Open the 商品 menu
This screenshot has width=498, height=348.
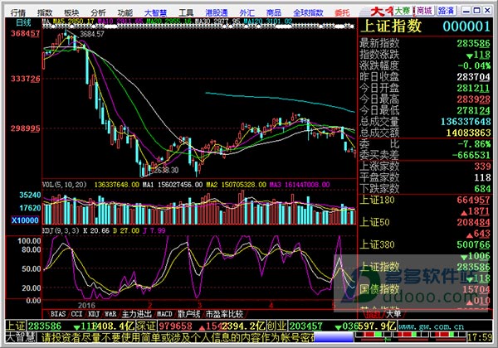pyautogui.click(x=273, y=12)
